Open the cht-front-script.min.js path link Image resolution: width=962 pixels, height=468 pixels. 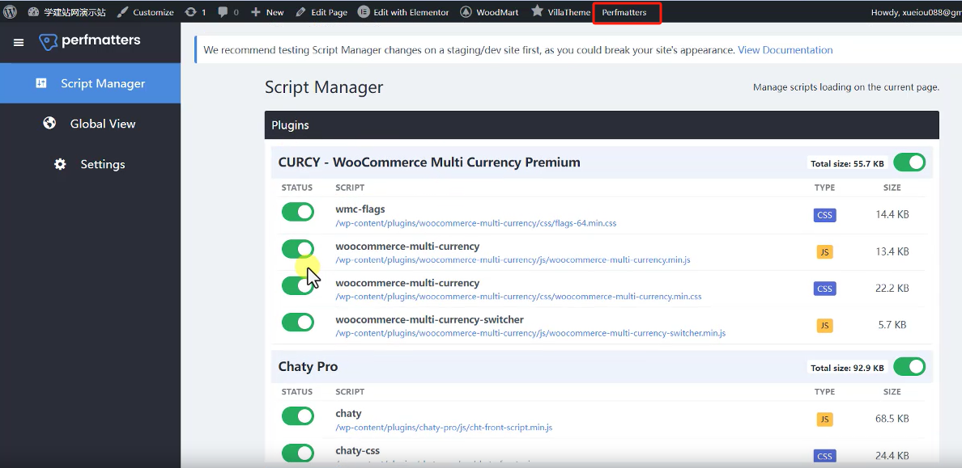pyautogui.click(x=445, y=428)
